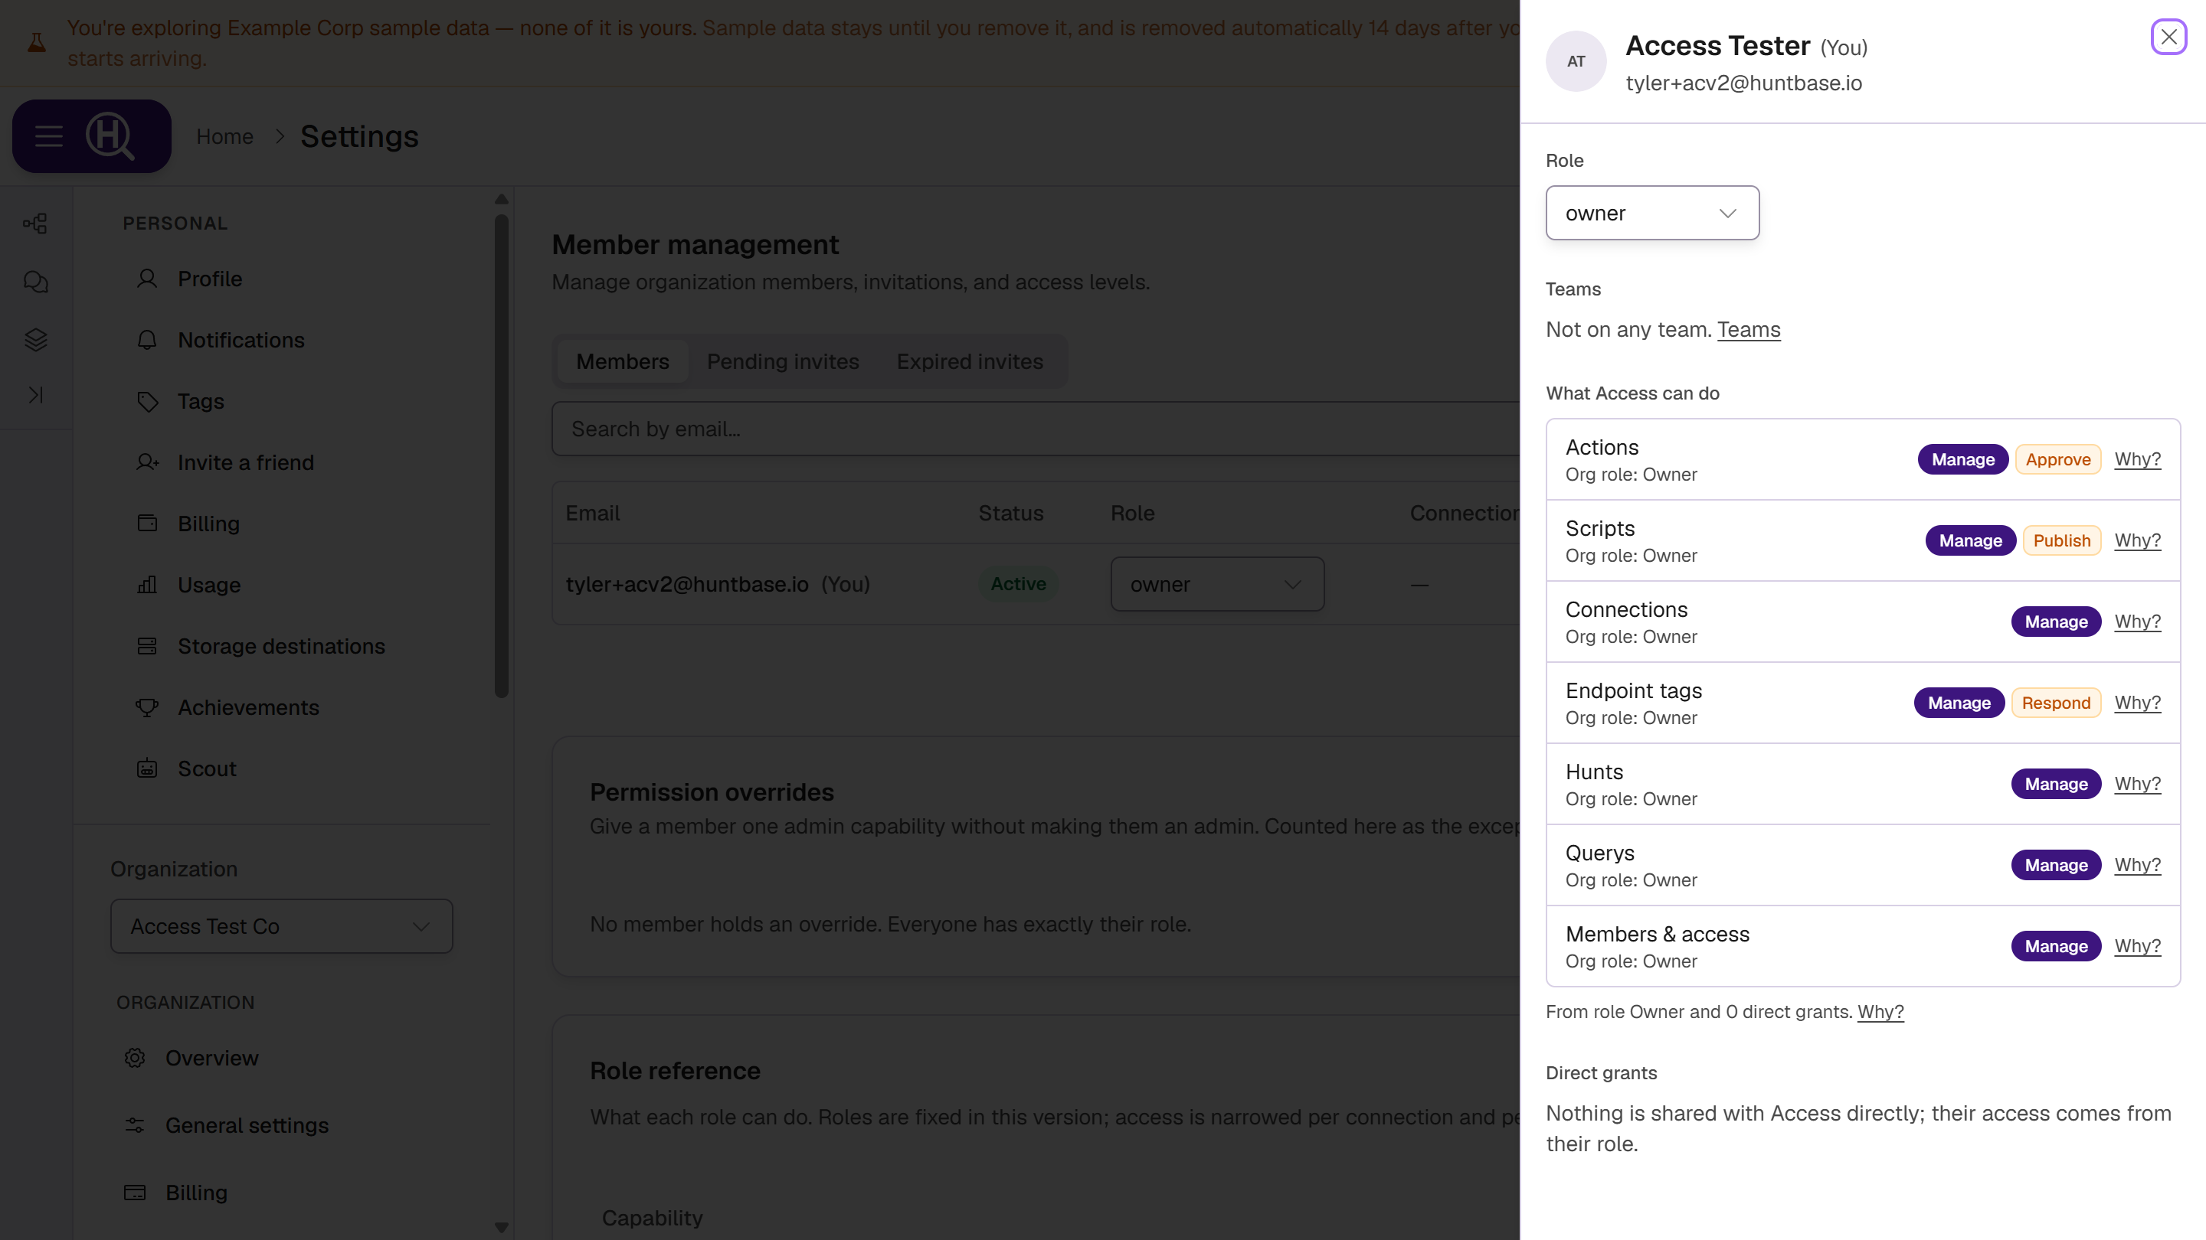
Task: Close the Access Tester side panel
Action: (x=2168, y=37)
